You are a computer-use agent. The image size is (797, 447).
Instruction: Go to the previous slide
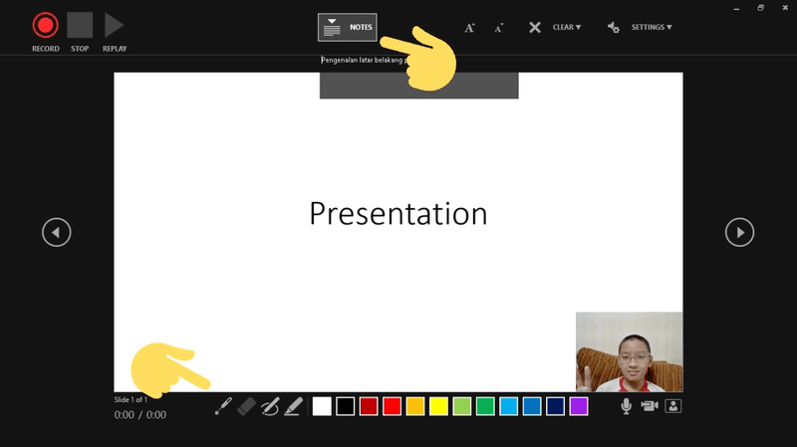click(x=57, y=232)
